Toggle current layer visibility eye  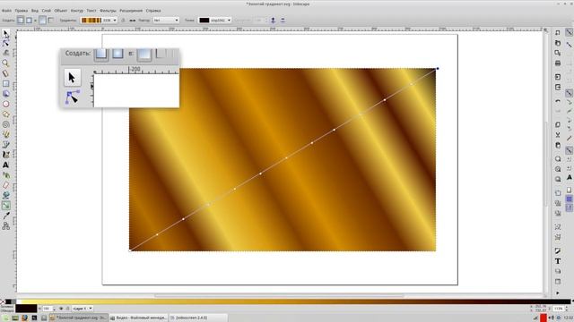pos(61,309)
